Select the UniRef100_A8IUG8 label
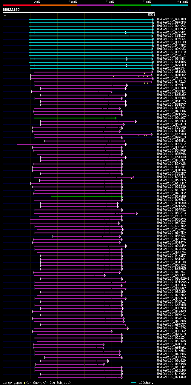The height and width of the screenshot is (385, 191). [171, 72]
